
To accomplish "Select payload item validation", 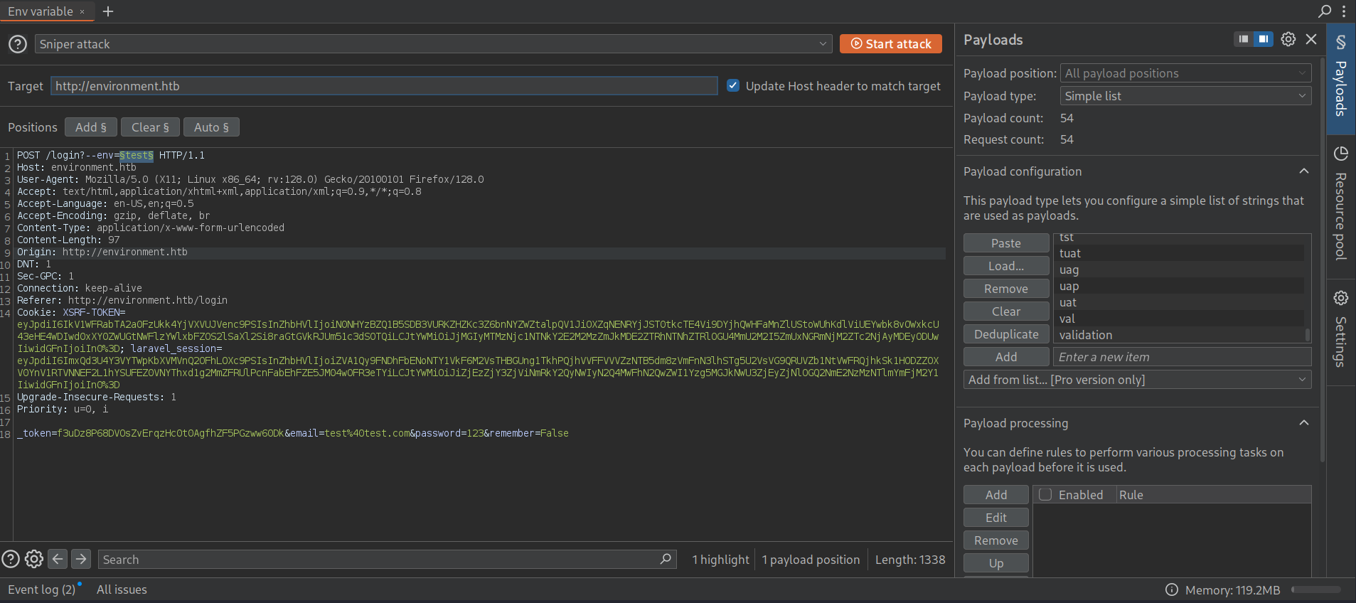I will (x=1179, y=335).
